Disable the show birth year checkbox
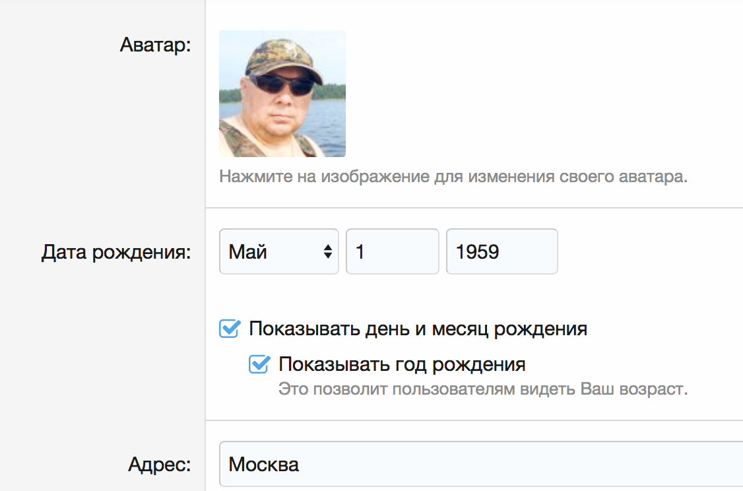The height and width of the screenshot is (491, 743). [x=259, y=364]
